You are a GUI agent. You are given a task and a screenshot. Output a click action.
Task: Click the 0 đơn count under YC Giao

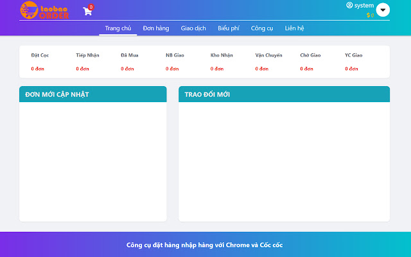[351, 69]
